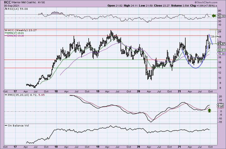Viewport: 226px width, 149px height.
Task: Select the Low 21.59 value
Action: [x=146, y=6]
